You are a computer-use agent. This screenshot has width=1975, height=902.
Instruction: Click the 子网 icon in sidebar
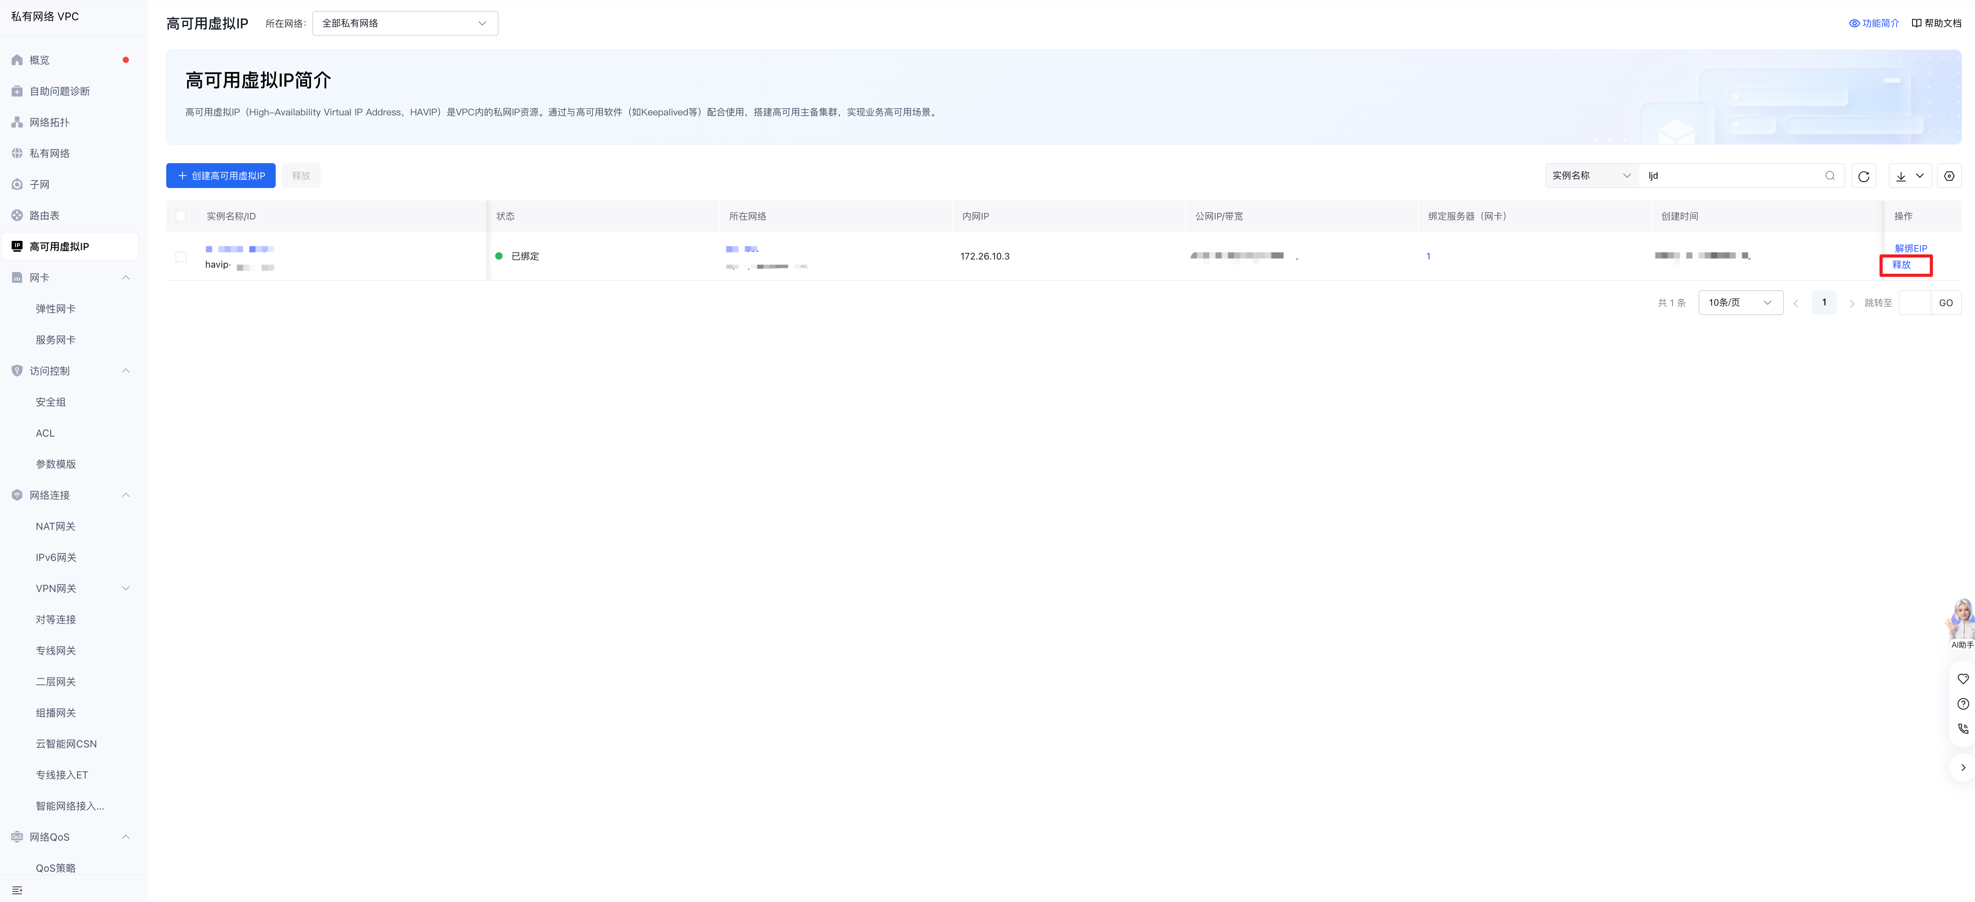(17, 184)
